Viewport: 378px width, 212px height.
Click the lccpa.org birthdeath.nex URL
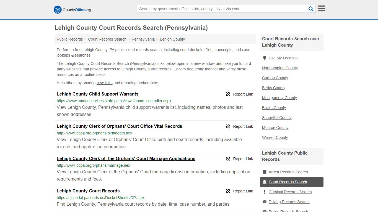pyautogui.click(x=94, y=133)
